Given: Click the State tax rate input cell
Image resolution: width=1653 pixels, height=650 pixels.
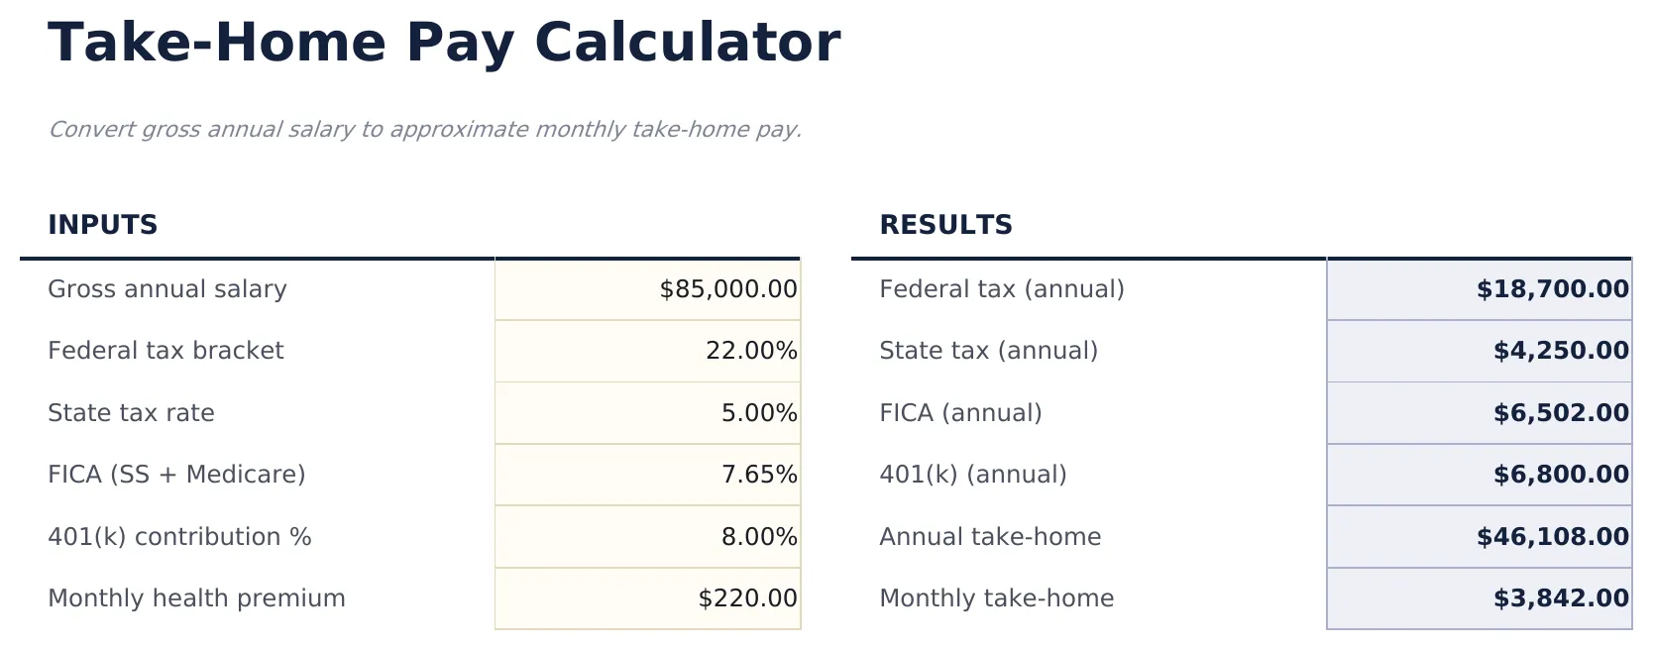Looking at the screenshot, I should click(646, 413).
